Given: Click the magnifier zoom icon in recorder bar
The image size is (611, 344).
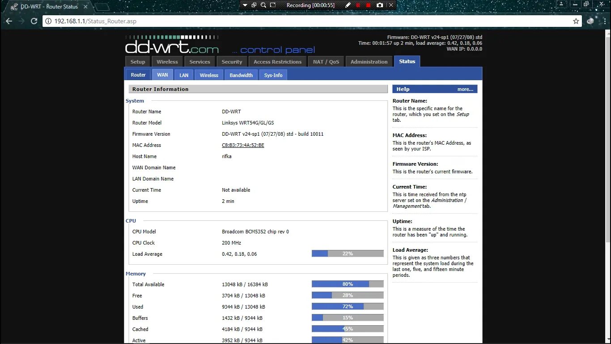Looking at the screenshot, I should click(263, 5).
